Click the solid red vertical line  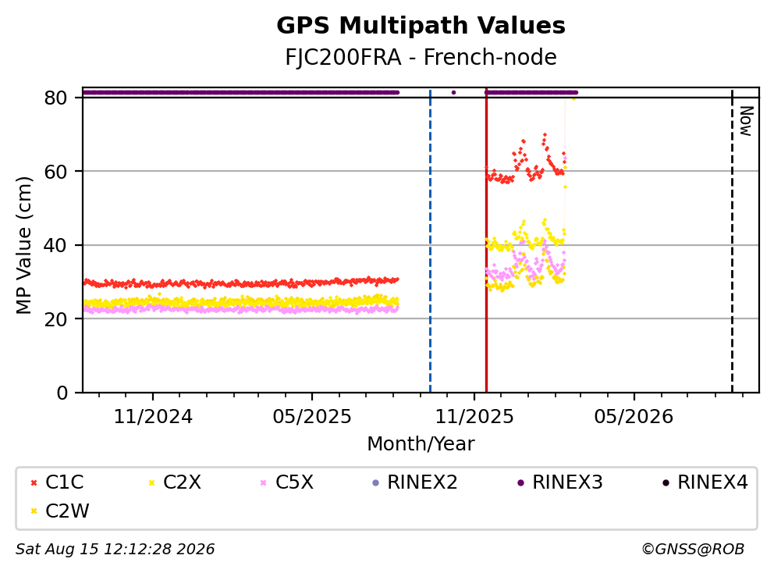coord(486,241)
